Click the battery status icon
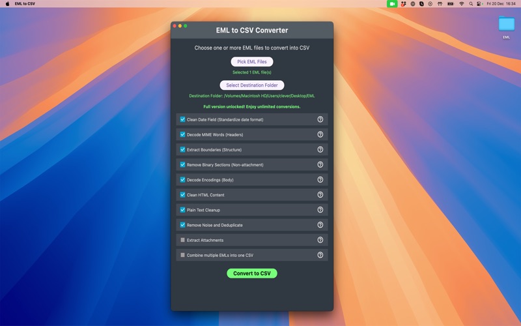The width and height of the screenshot is (521, 326). [451, 4]
